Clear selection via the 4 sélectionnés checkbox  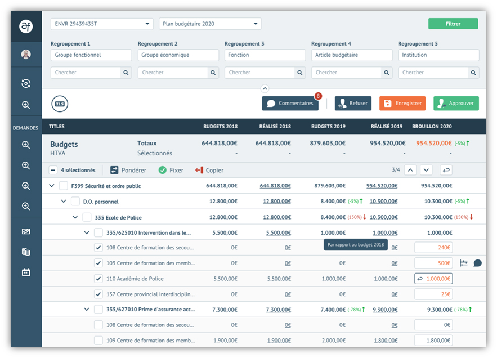point(53,171)
